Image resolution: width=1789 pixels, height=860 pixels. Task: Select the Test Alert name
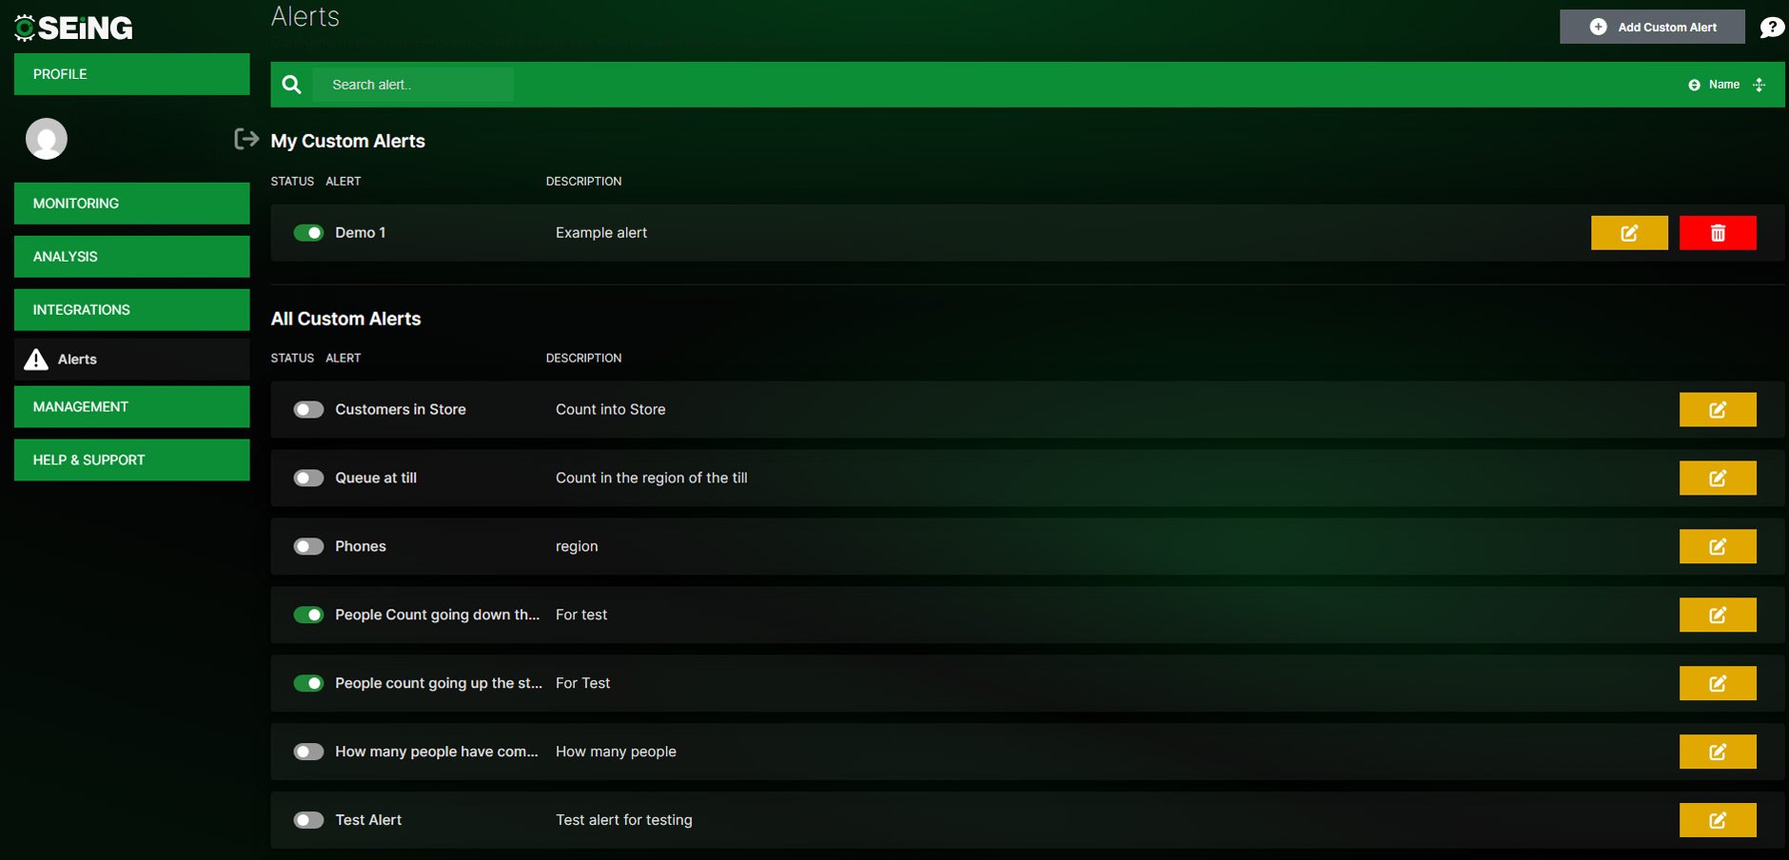[x=368, y=821]
